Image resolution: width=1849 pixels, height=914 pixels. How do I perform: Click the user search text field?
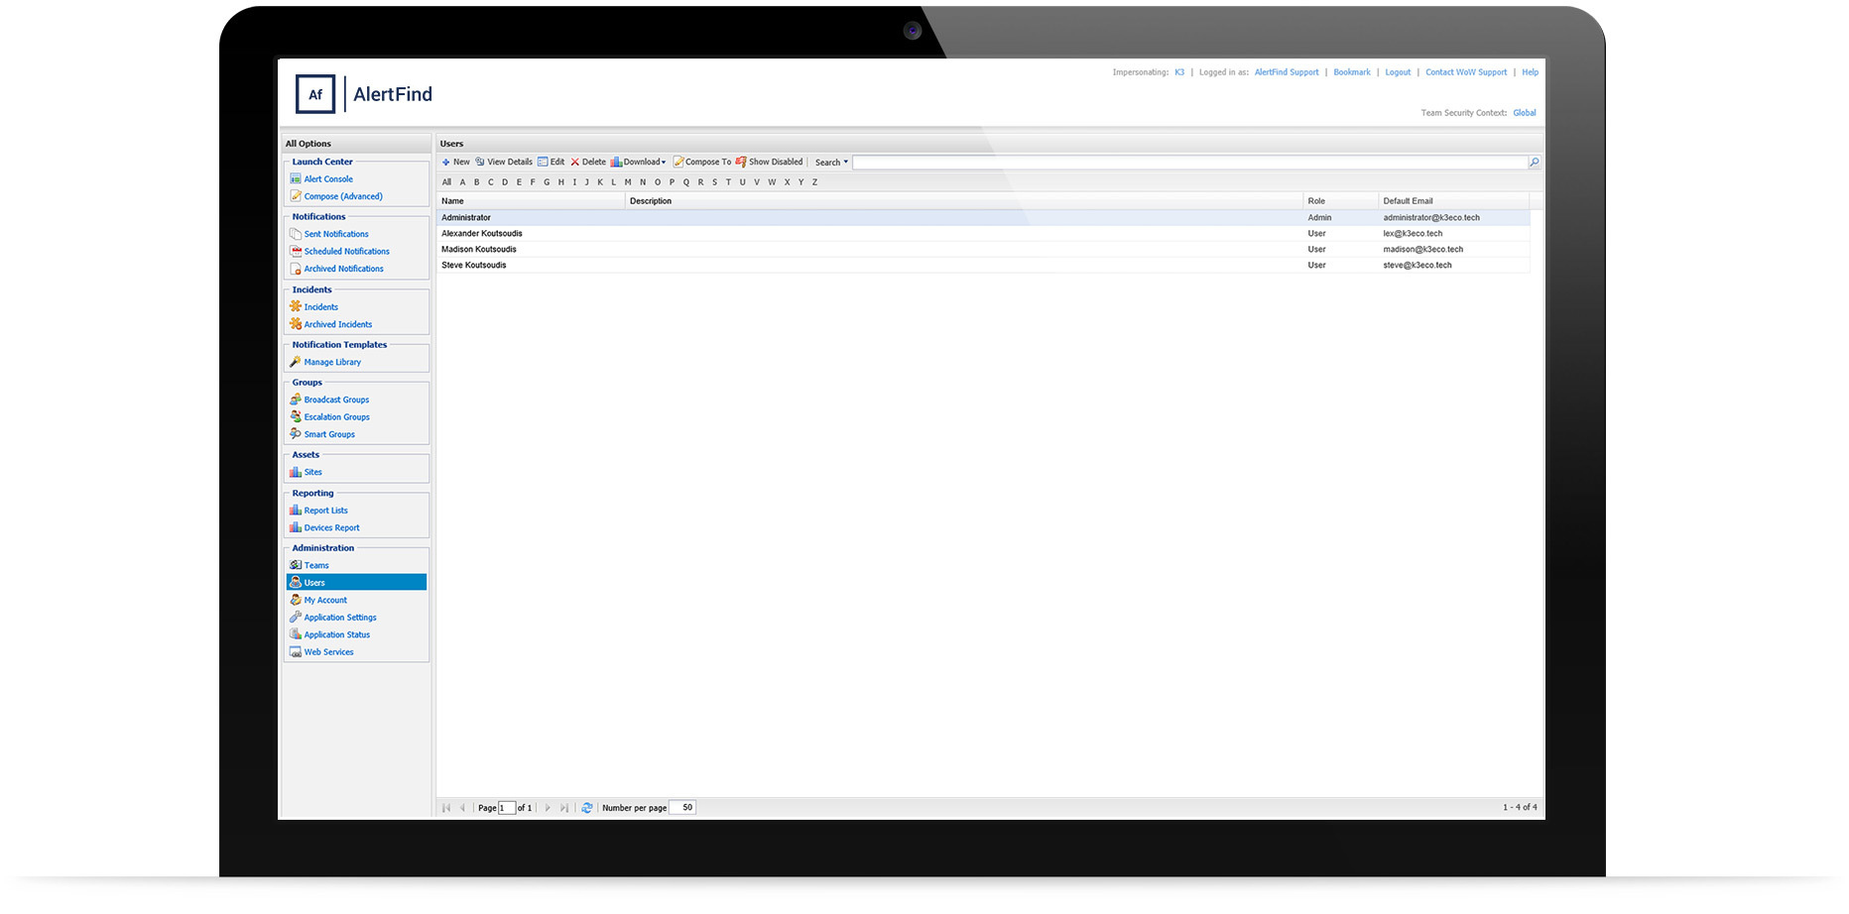click(x=1189, y=163)
